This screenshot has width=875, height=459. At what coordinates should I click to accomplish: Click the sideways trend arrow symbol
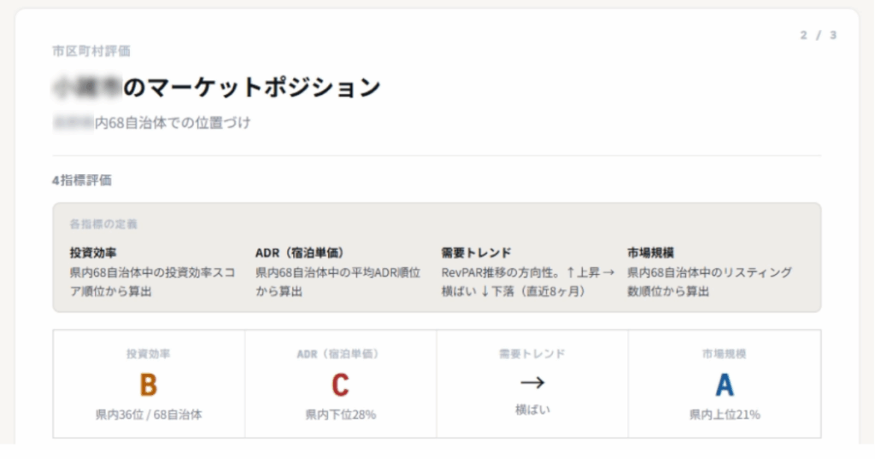point(532,381)
